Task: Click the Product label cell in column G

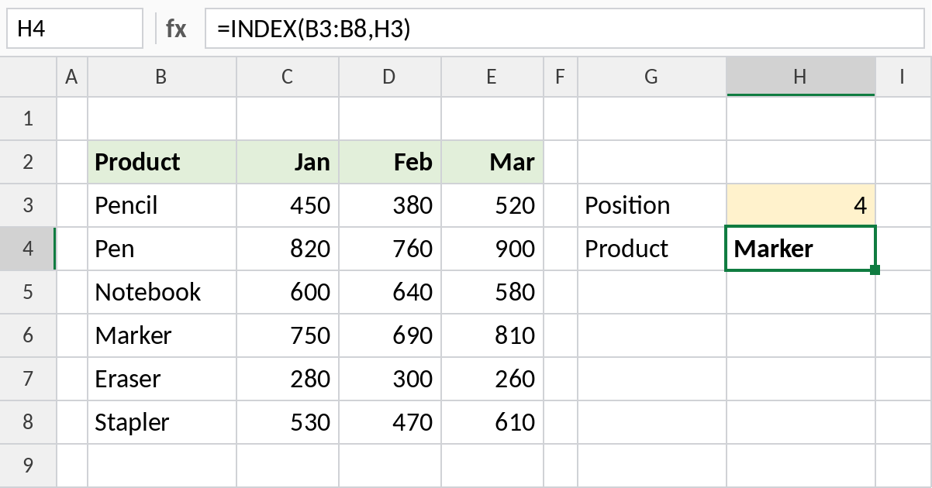Action: (652, 249)
